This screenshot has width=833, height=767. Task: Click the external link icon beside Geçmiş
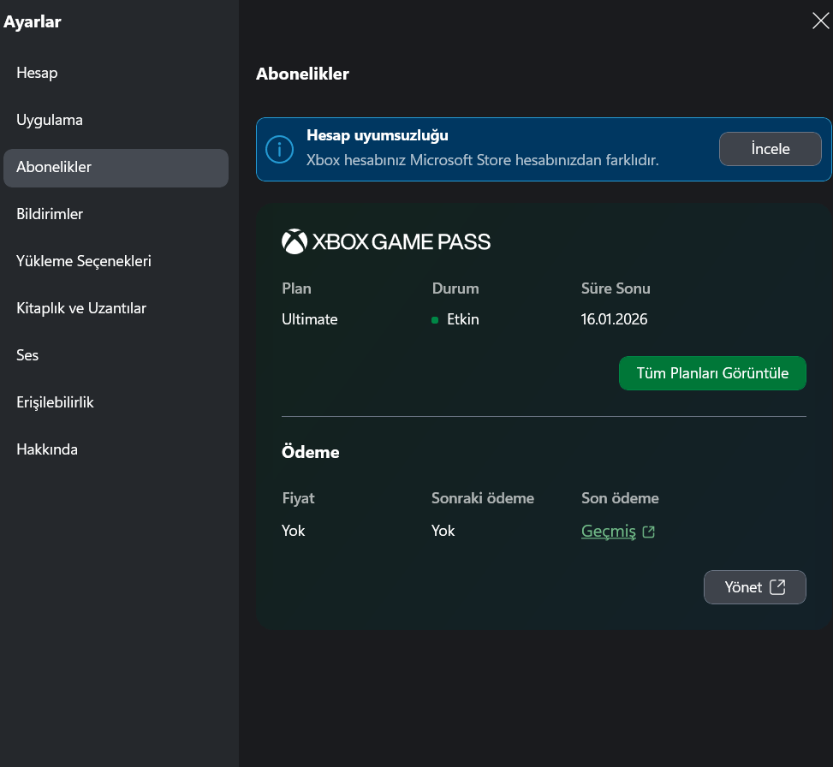coord(649,532)
